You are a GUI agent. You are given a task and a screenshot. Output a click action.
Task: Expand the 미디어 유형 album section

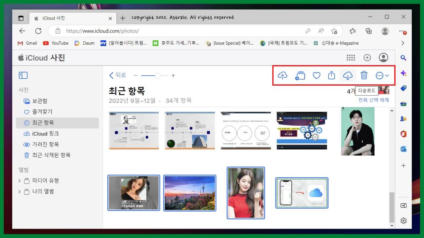click(x=20, y=181)
